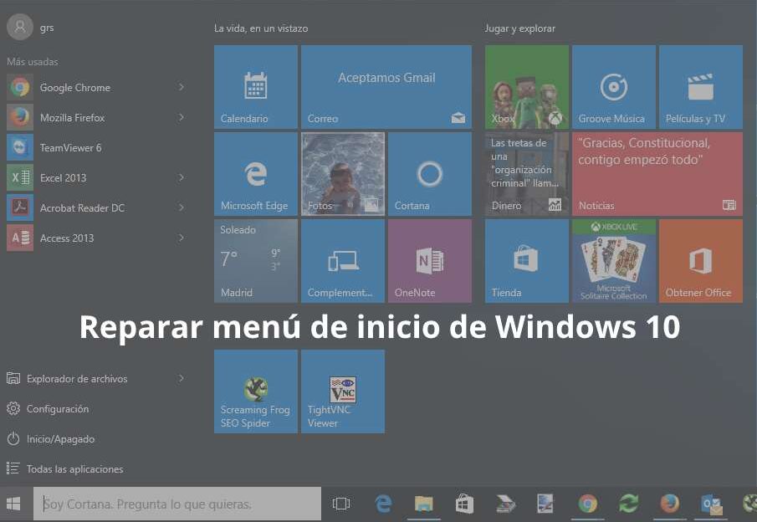This screenshot has width=757, height=522.
Task: Open the Xbox tile
Action: tap(527, 87)
